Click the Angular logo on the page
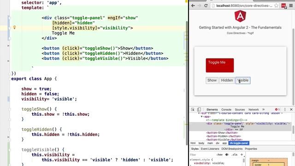Viewport: 295px width, 166px height. pos(240,16)
